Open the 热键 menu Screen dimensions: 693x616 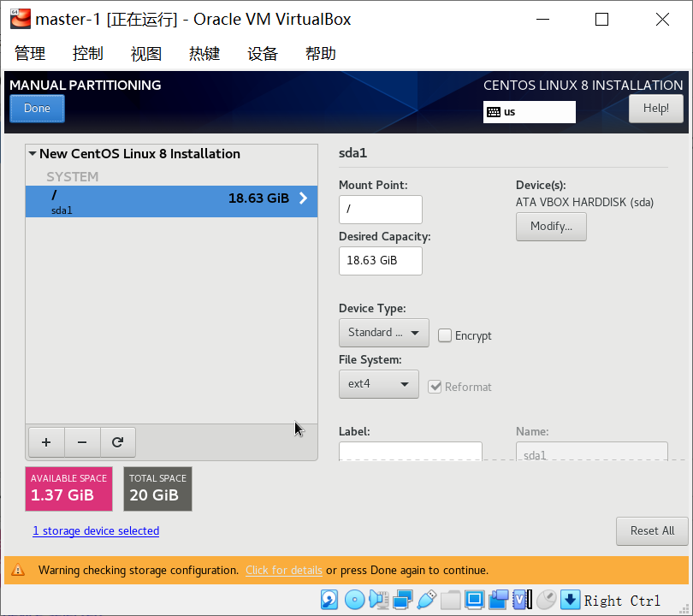(204, 53)
